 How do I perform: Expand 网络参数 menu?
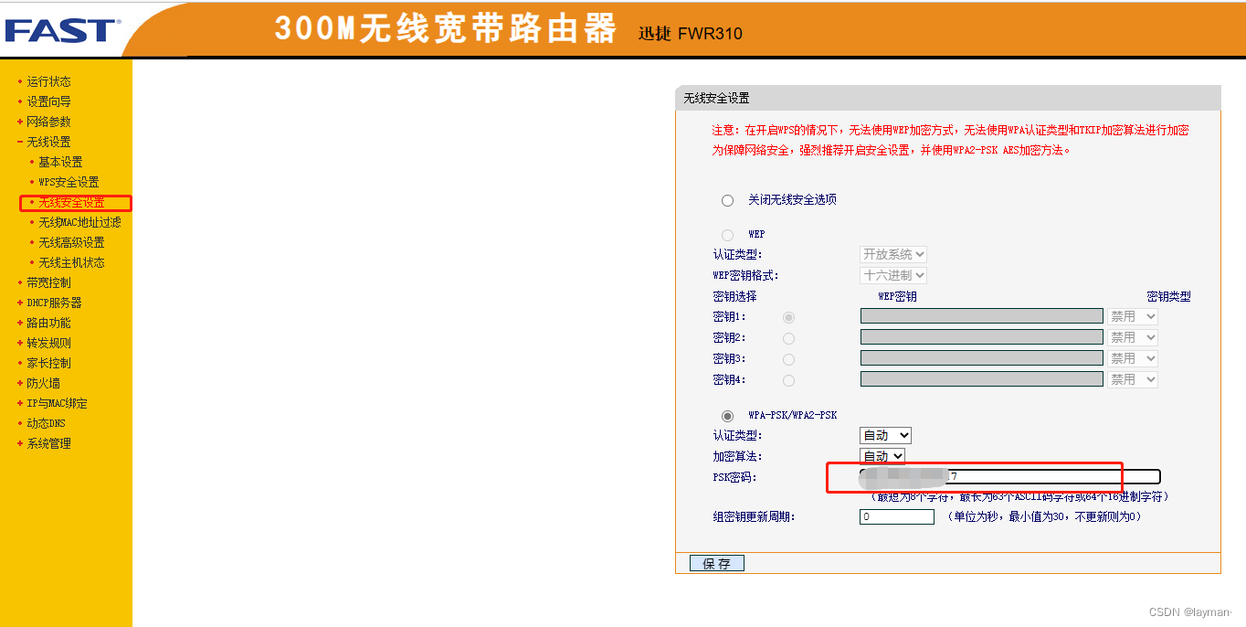pos(48,122)
